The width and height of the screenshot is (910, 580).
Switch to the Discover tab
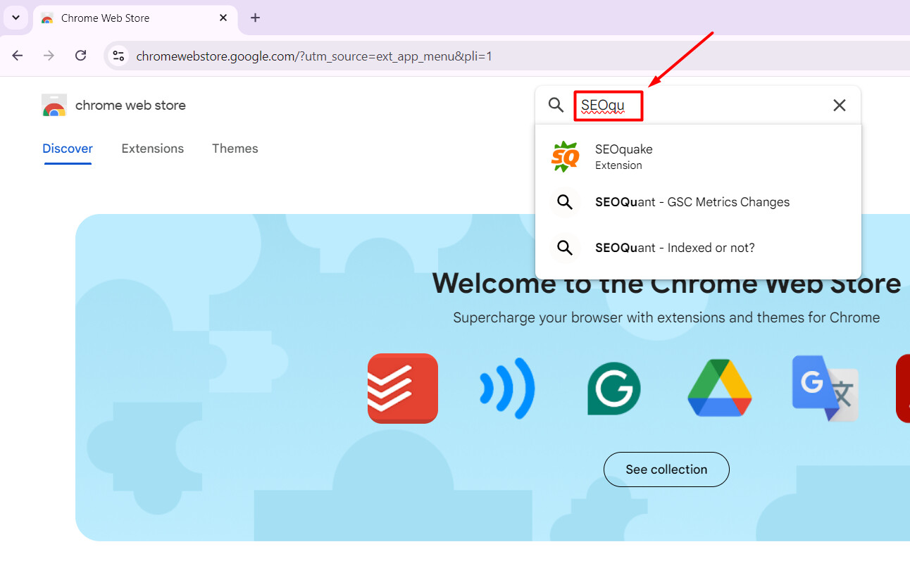68,149
